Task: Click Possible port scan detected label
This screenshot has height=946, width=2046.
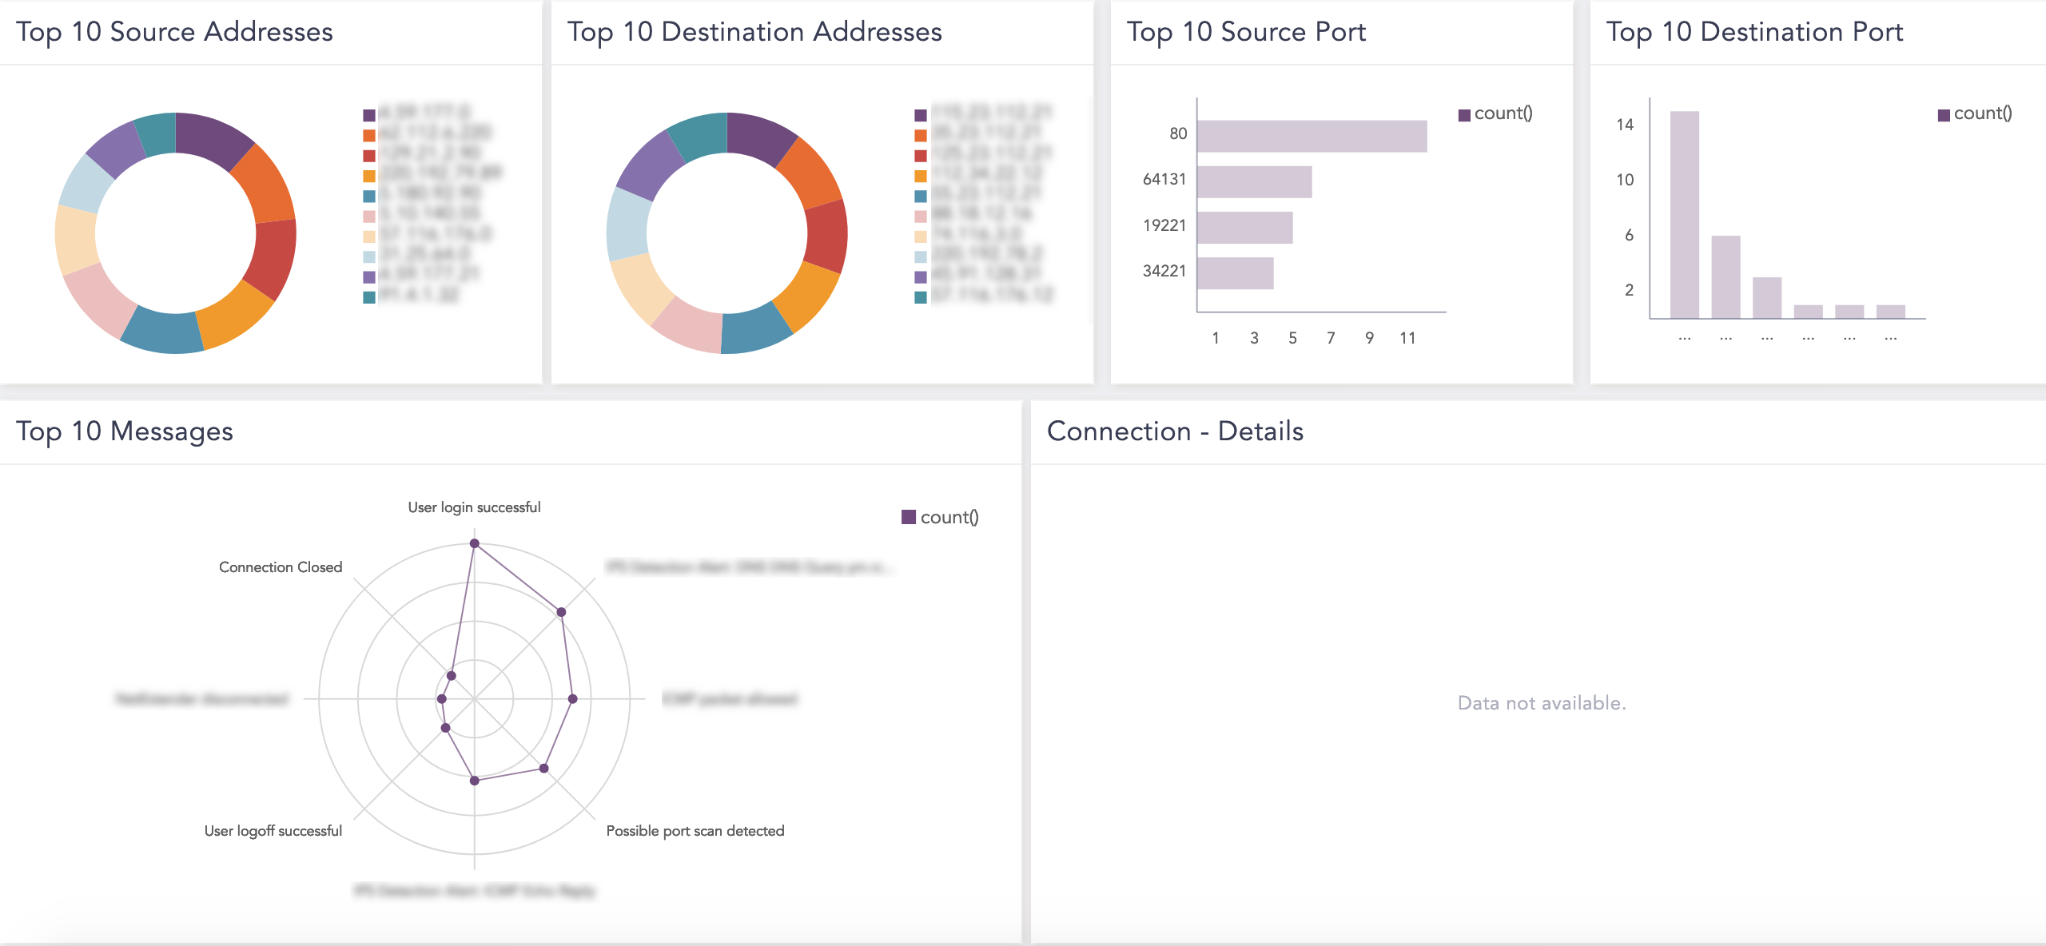Action: point(695,831)
